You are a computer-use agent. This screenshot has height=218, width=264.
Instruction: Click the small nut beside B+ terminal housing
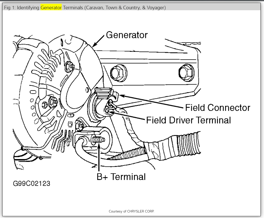(x=80, y=125)
